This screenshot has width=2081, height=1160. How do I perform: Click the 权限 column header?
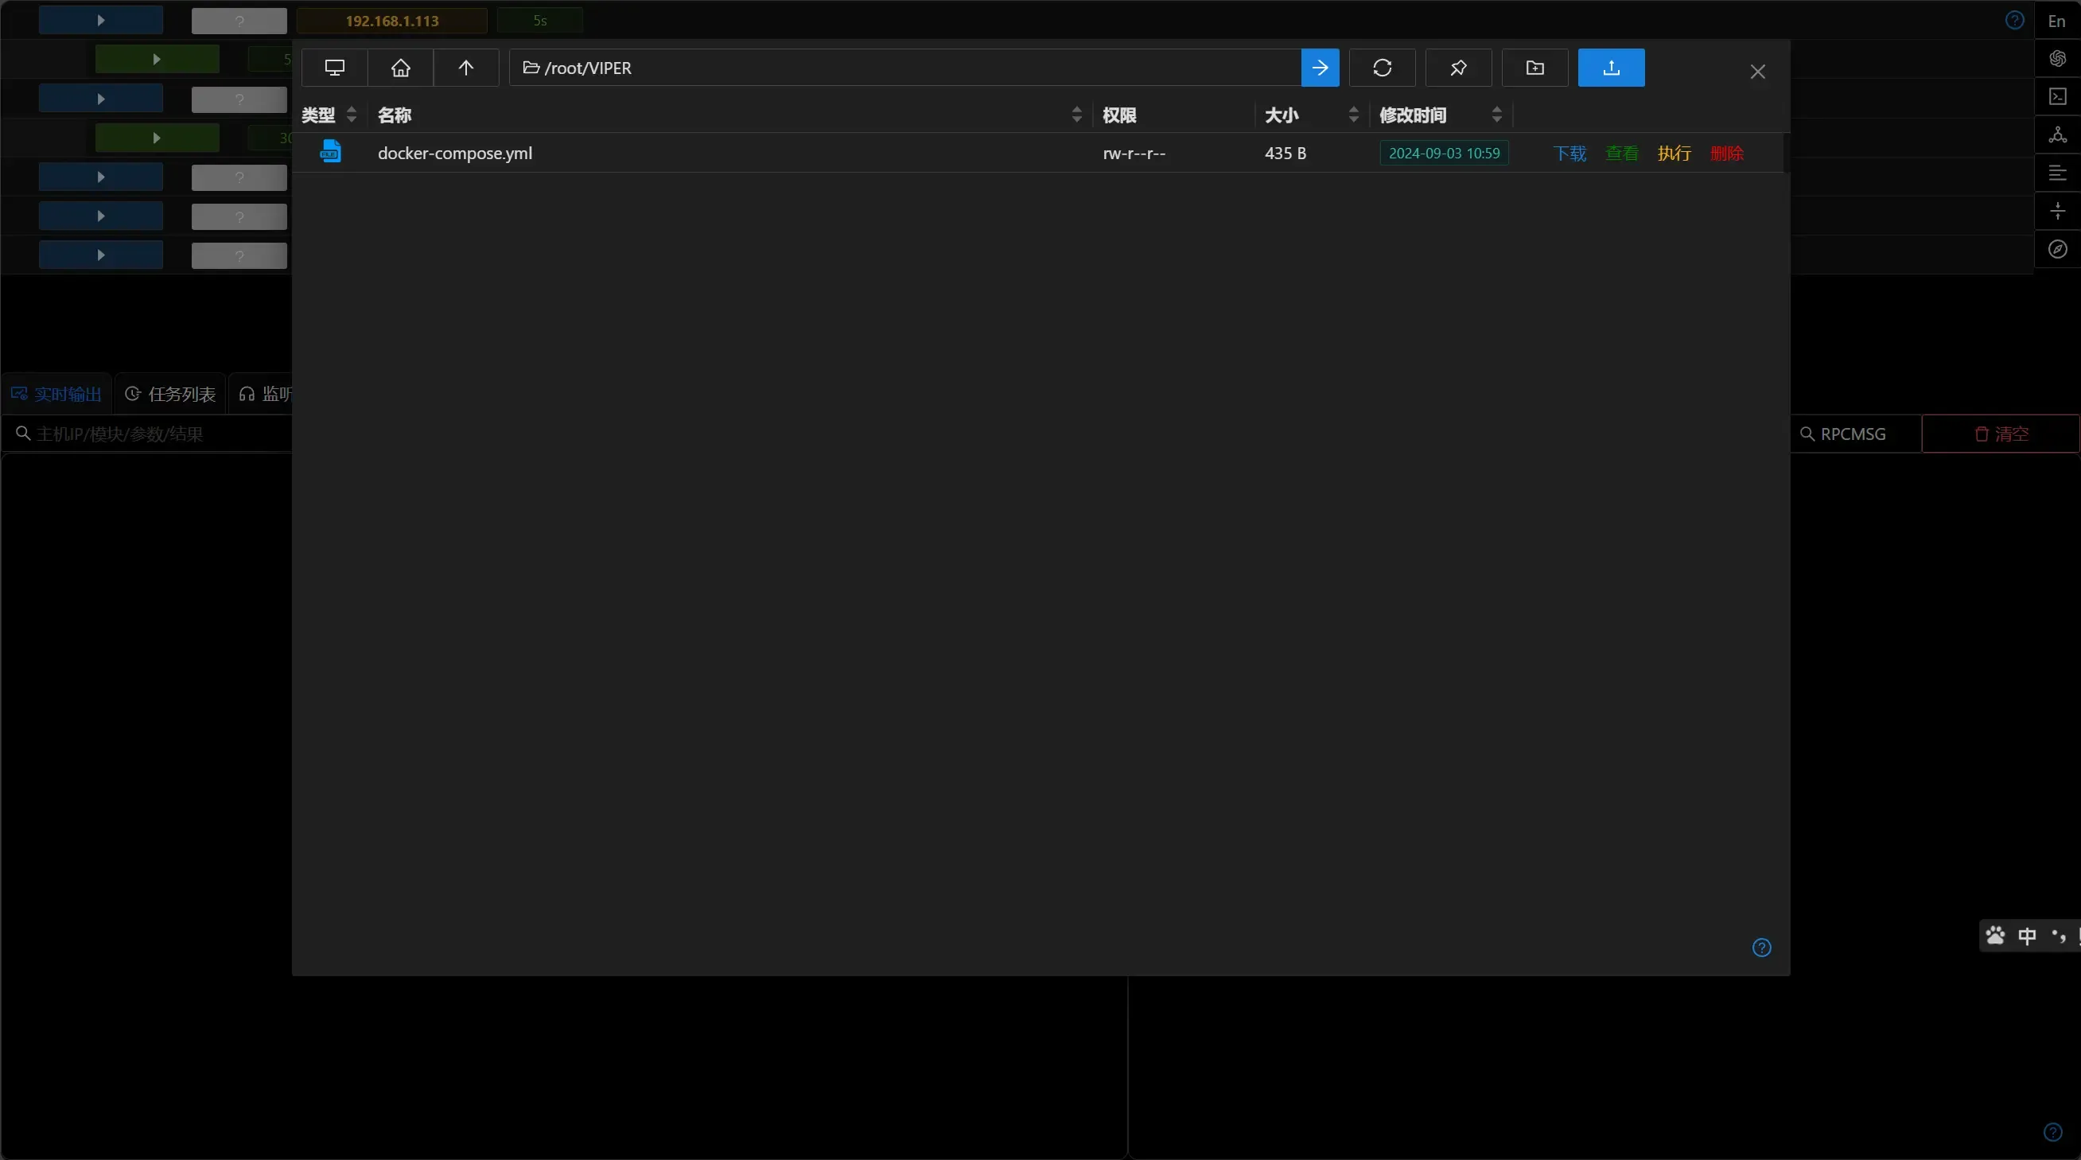tap(1120, 115)
